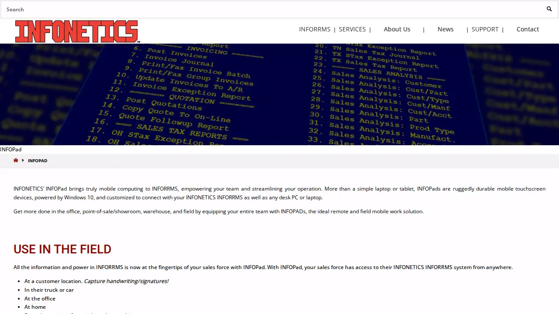Click the "In their truck or car" bullet
This screenshot has height=314, width=559.
49,290
